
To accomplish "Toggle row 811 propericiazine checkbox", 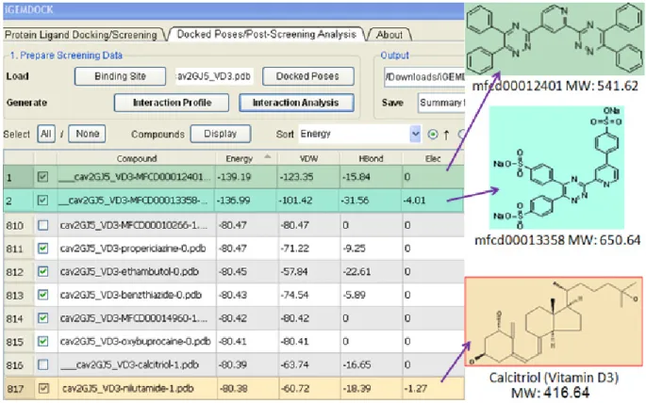I will pos(42,249).
